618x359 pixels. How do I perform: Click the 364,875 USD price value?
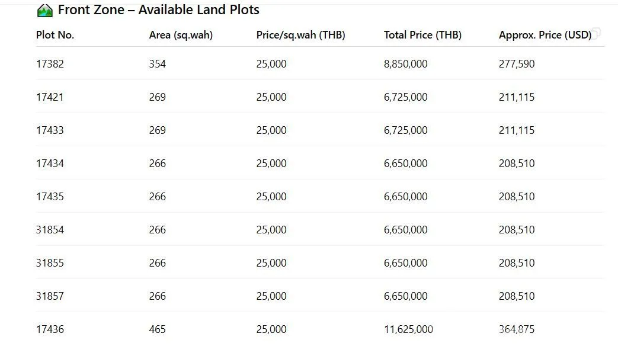pos(516,329)
